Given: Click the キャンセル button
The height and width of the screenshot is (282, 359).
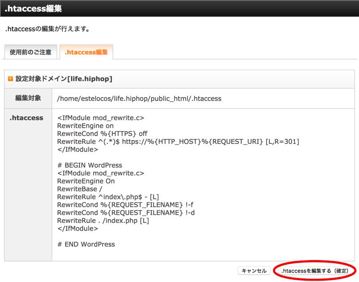Looking at the screenshot, I should coord(254,271).
